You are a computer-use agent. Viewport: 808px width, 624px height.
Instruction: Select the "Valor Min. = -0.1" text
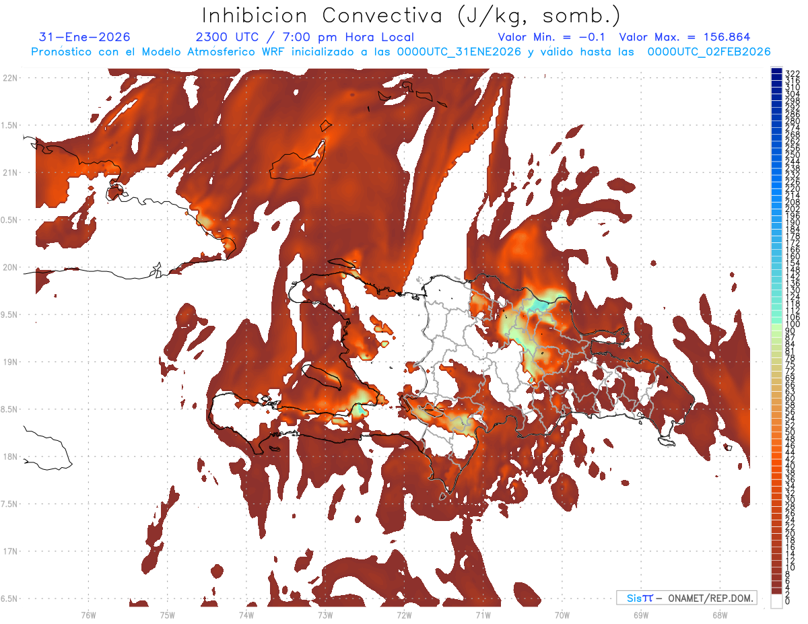click(x=552, y=37)
